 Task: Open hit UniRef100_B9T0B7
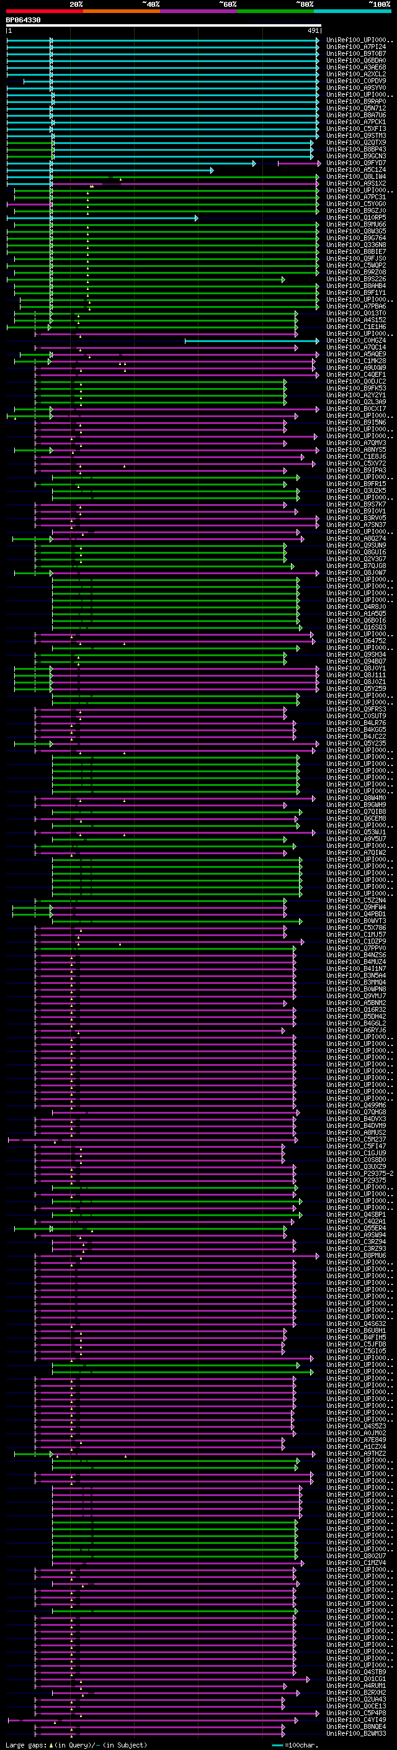pos(356,53)
